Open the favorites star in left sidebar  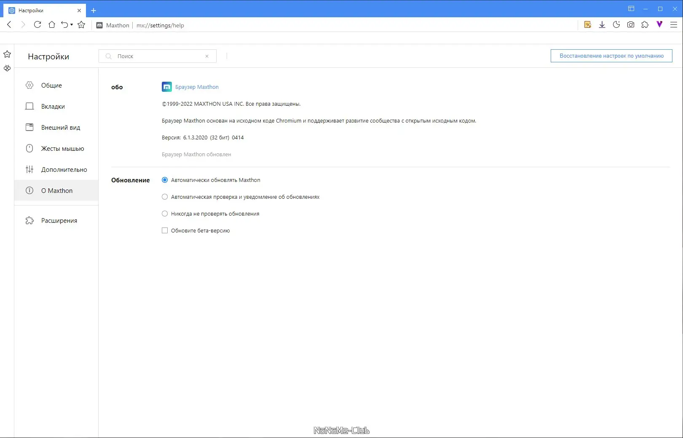coord(7,54)
